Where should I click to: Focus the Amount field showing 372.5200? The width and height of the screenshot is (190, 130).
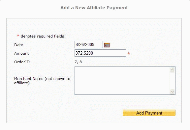tap(100, 53)
